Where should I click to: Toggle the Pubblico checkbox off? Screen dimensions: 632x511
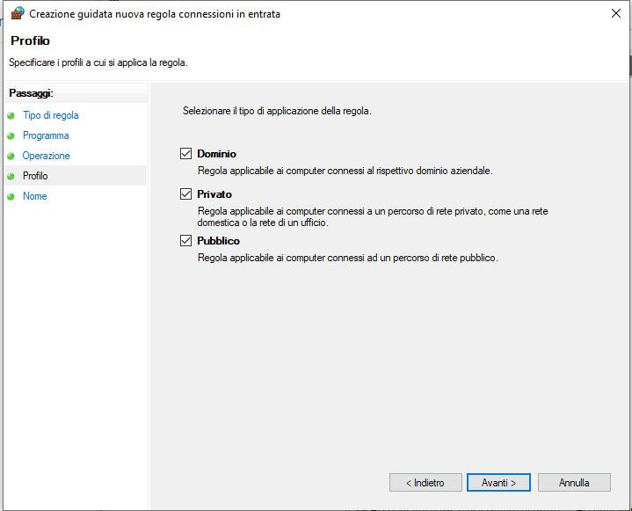[185, 240]
